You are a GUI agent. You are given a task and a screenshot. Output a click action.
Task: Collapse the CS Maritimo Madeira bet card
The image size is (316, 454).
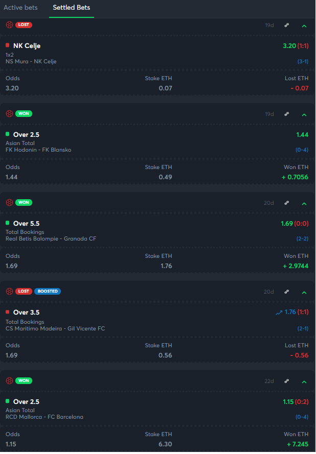pos(304,292)
